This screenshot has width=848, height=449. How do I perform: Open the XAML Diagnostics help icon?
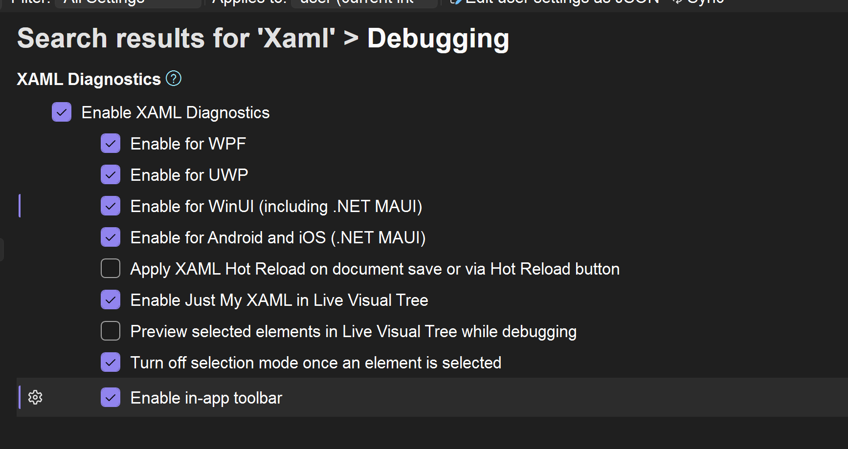pyautogui.click(x=174, y=78)
